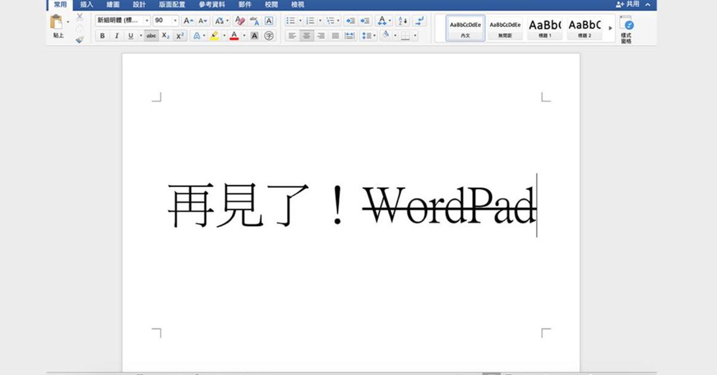This screenshot has width=717, height=375.
Task: Turn off strikethrough formatting
Action: (152, 35)
